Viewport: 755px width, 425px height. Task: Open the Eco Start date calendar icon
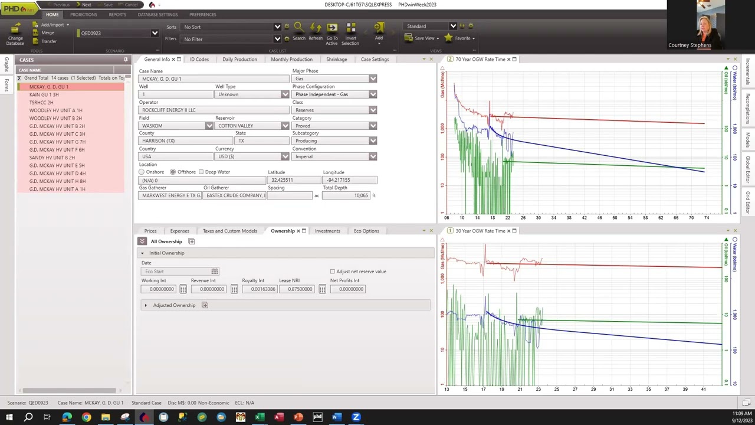tap(215, 272)
